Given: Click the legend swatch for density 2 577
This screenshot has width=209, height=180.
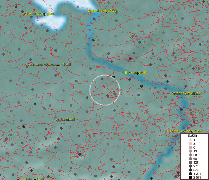Looking at the screenshot, I should [x=190, y=177].
